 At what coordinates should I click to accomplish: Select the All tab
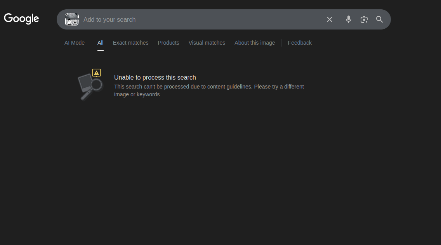coord(101,43)
